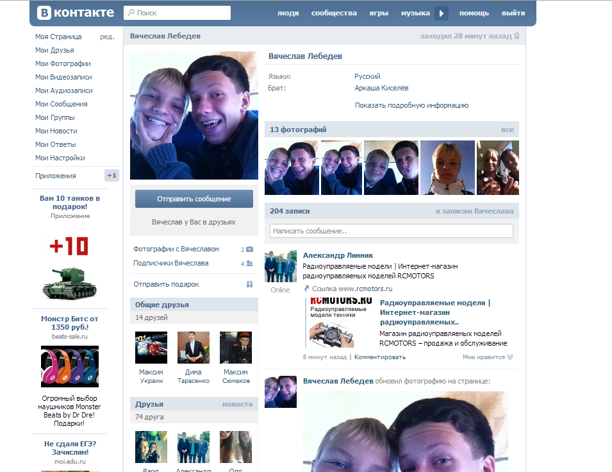The image size is (612, 472).
Task: Click the Отправить сообщение button
Action: (x=194, y=199)
